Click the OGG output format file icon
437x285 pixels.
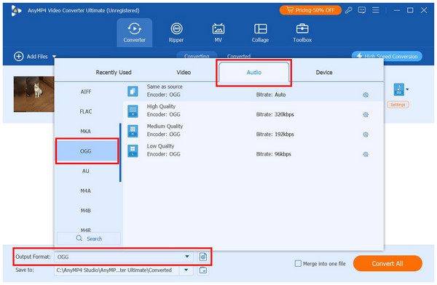[399, 89]
